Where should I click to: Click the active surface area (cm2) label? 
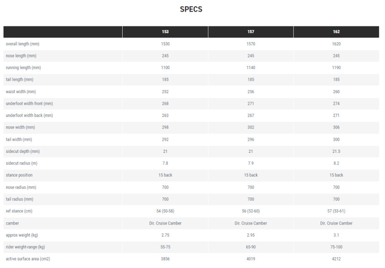coord(28,259)
